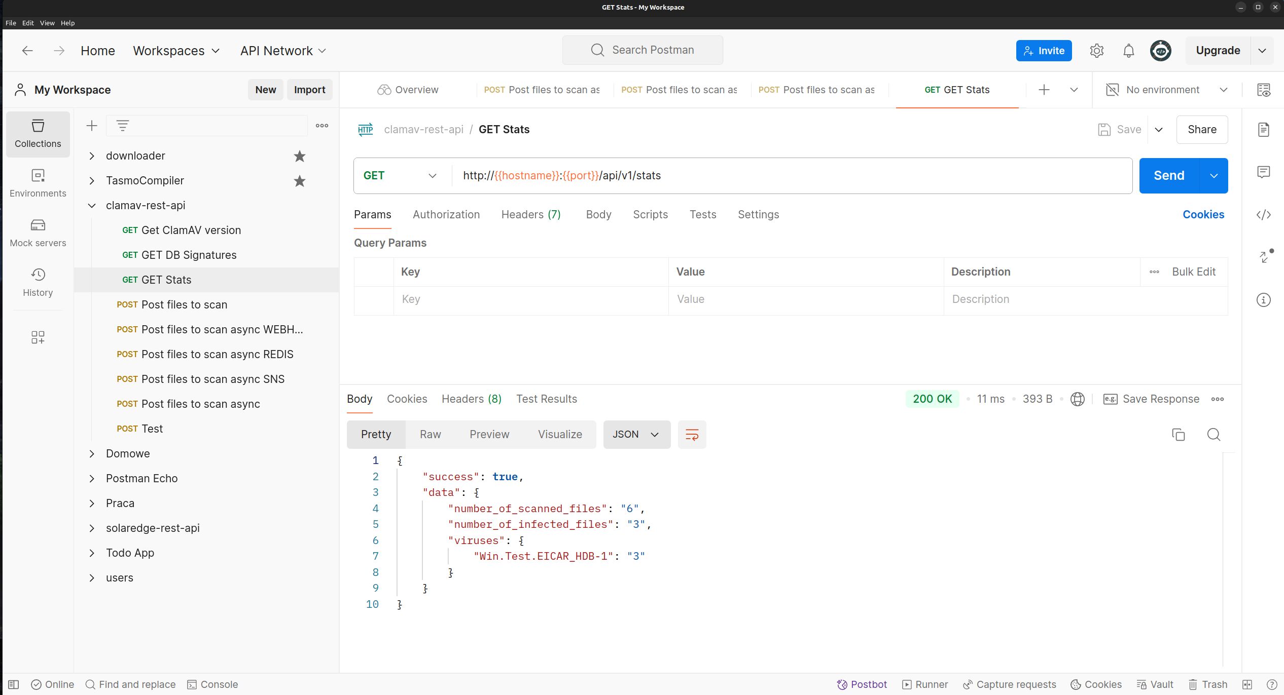The image size is (1284, 695).
Task: Open the comments icon in right sidebar
Action: click(1263, 172)
